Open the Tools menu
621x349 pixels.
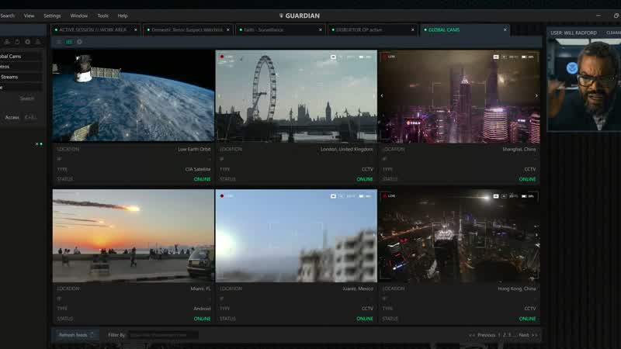tap(102, 16)
